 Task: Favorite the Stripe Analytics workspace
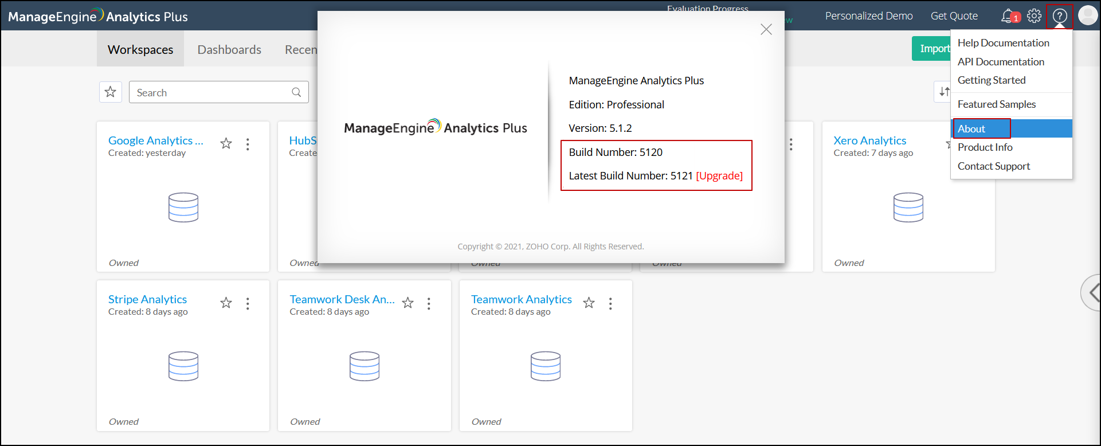(x=226, y=303)
